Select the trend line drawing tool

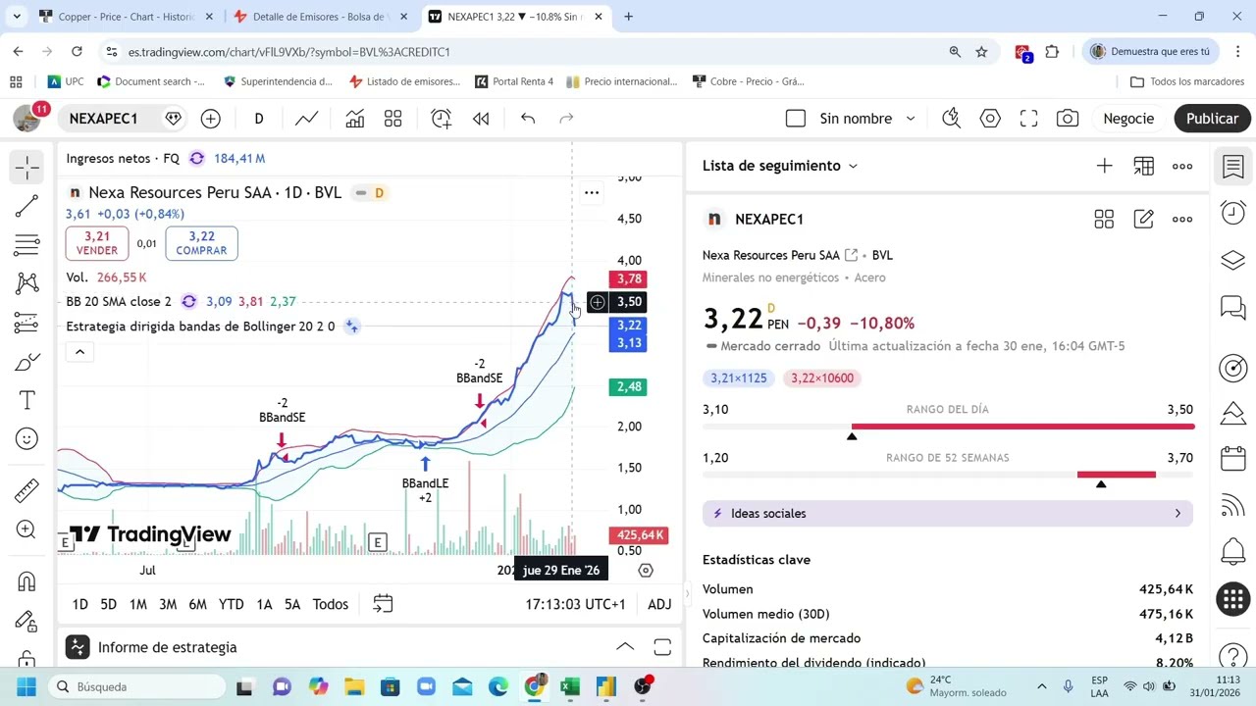(x=26, y=206)
